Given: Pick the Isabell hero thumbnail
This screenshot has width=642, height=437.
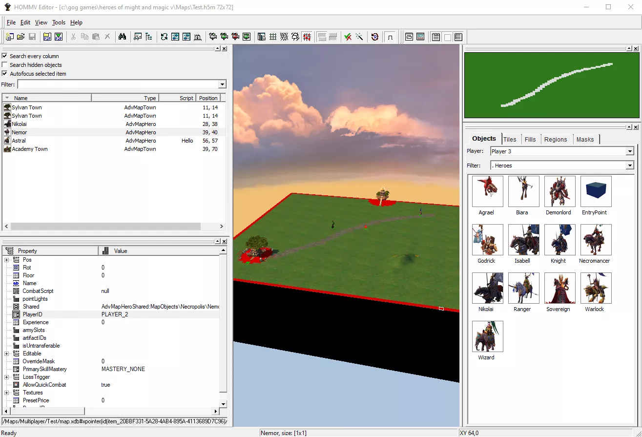Looking at the screenshot, I should 523,240.
